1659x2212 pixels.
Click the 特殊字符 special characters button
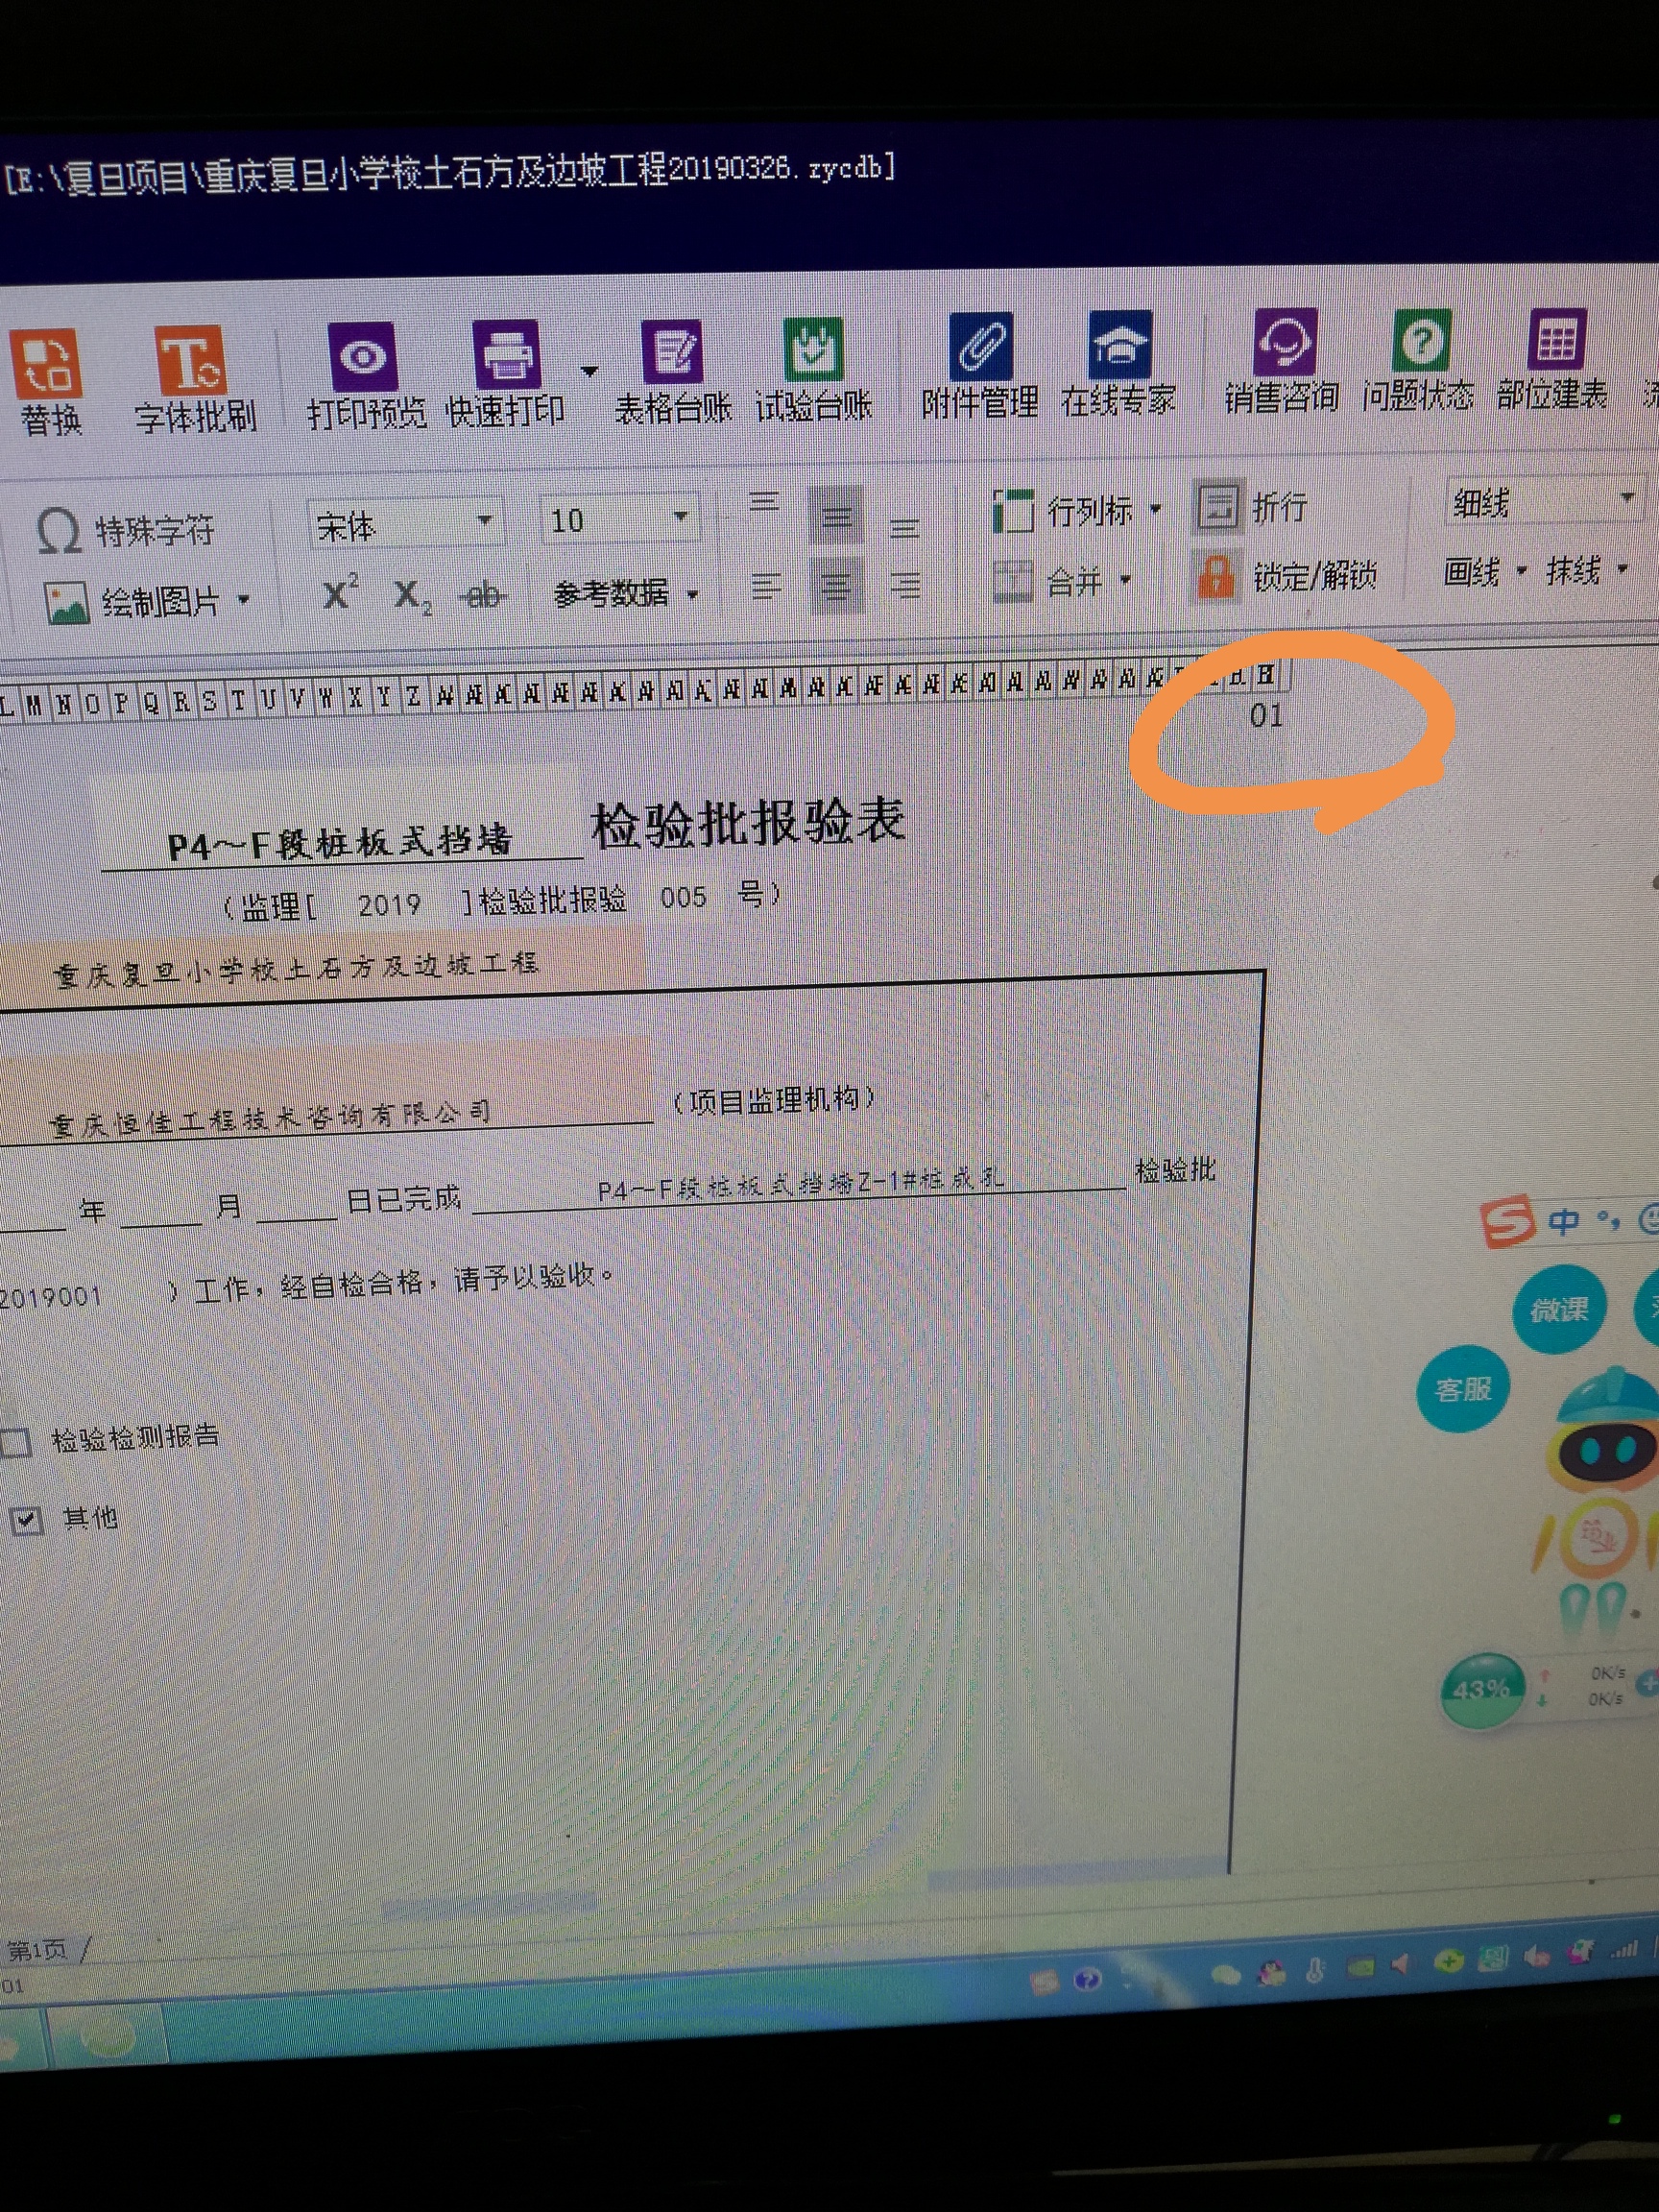(x=127, y=530)
